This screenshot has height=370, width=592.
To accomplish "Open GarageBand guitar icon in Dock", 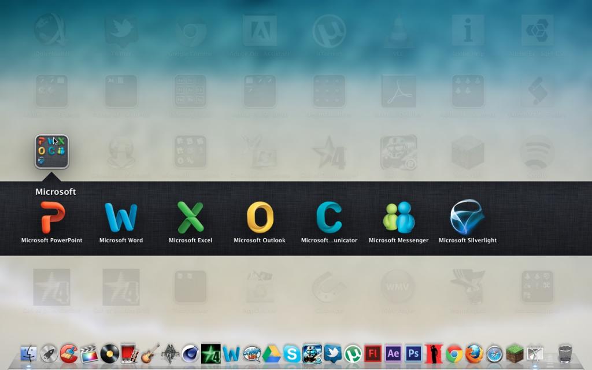I will click(150, 354).
